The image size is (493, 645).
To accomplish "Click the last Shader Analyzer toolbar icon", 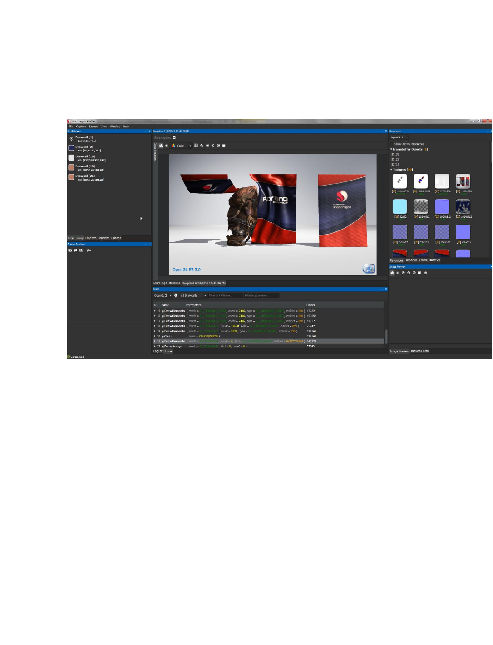I will [x=89, y=250].
